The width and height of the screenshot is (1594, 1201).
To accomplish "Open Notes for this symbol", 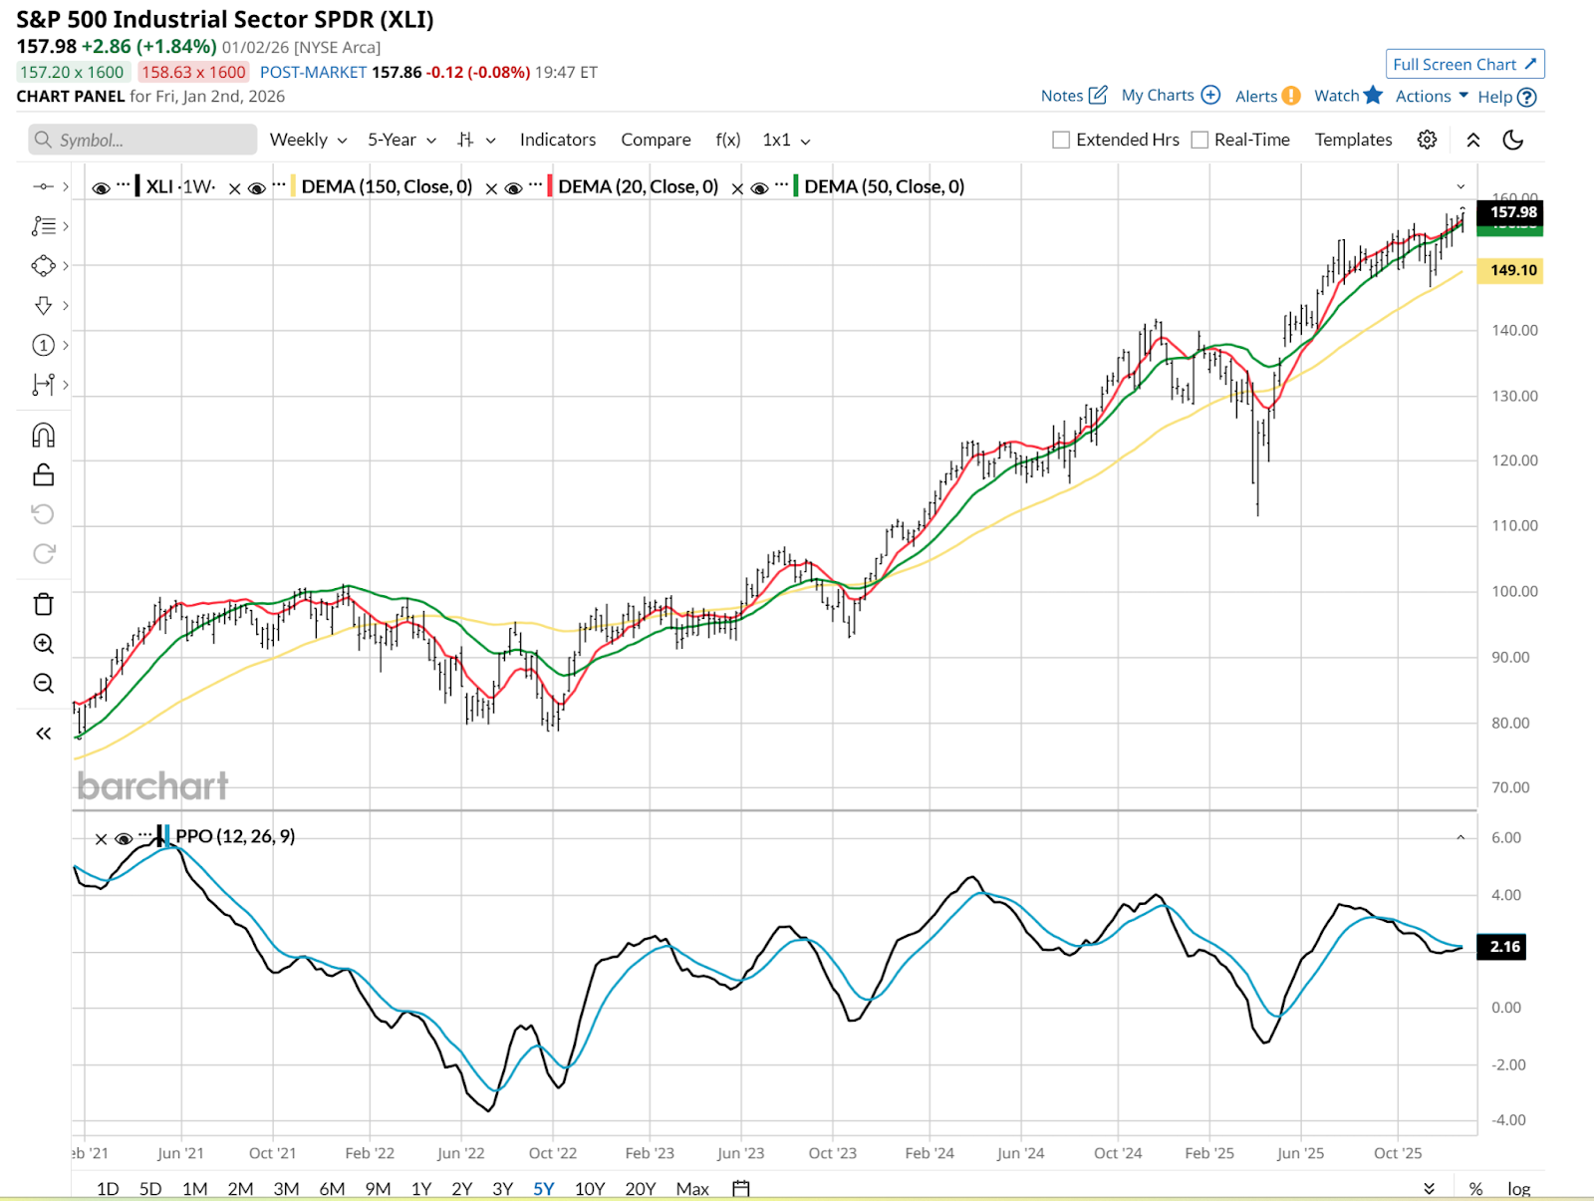I will click(1074, 96).
